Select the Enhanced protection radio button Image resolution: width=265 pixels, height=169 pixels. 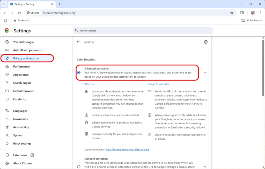pyautogui.click(x=79, y=73)
